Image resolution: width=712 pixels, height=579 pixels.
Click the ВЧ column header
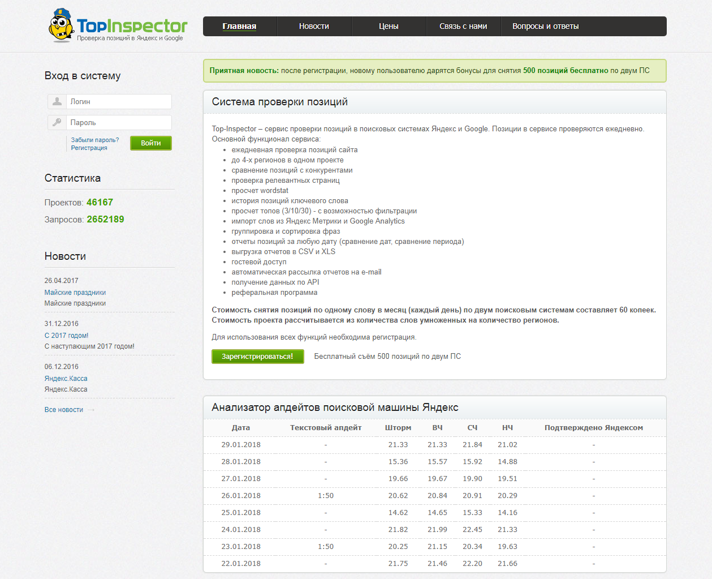click(x=437, y=428)
